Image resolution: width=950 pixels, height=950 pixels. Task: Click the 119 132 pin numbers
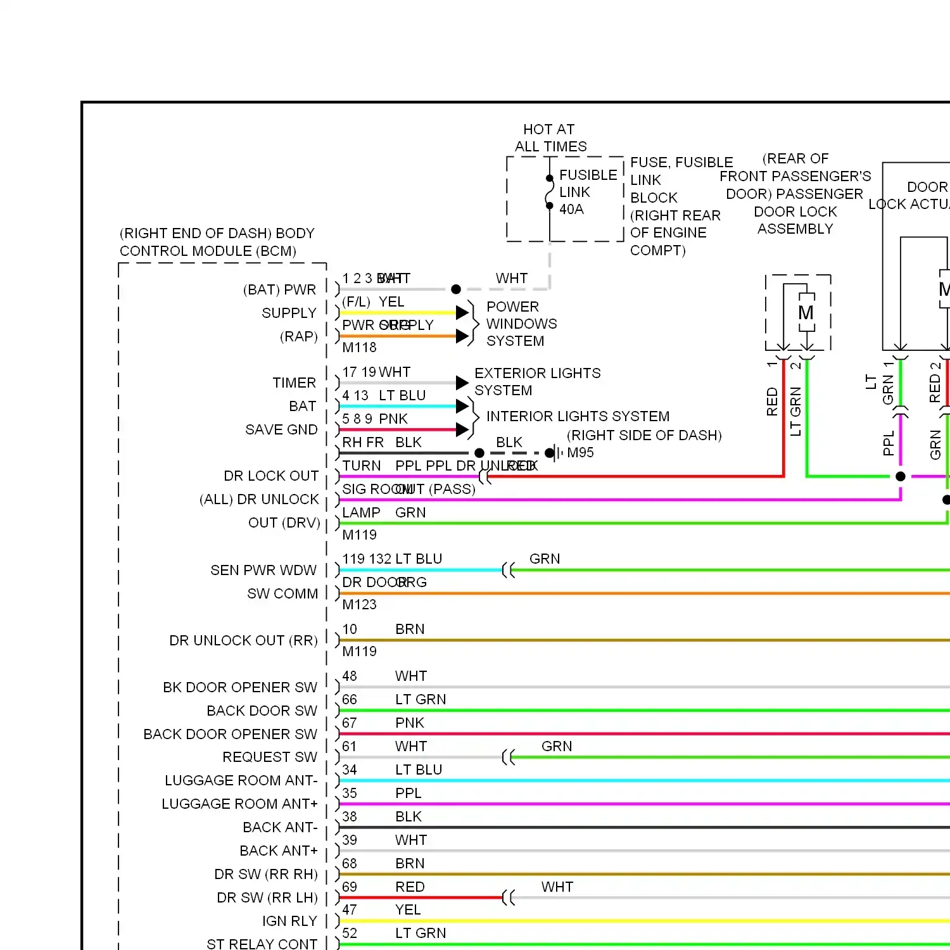click(367, 559)
